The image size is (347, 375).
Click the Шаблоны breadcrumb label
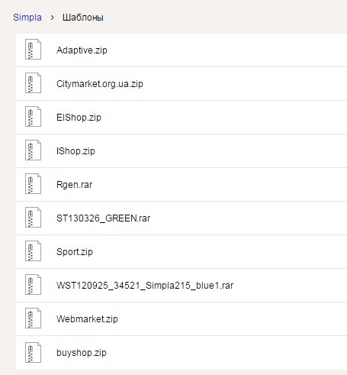(83, 18)
